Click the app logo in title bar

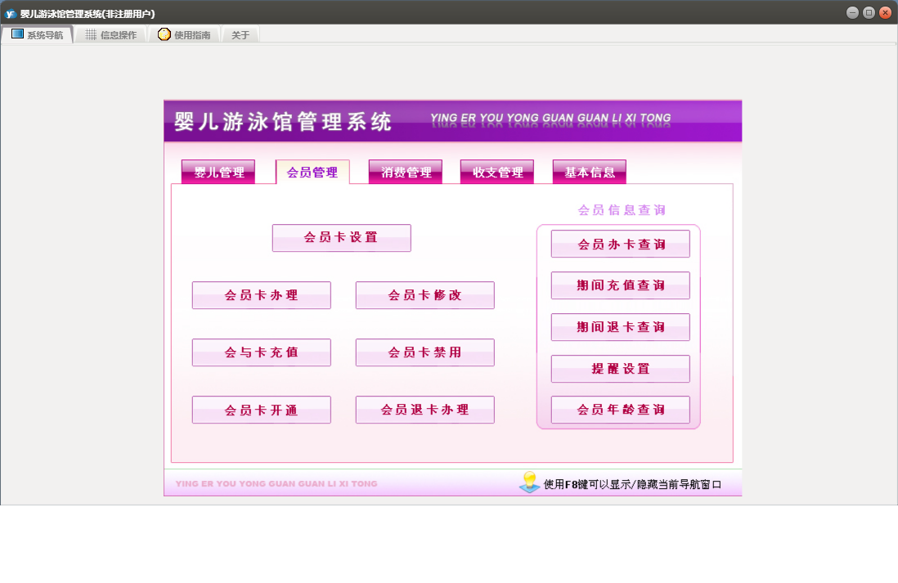click(10, 13)
